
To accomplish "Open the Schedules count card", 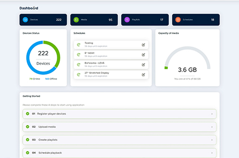I will [196, 20].
